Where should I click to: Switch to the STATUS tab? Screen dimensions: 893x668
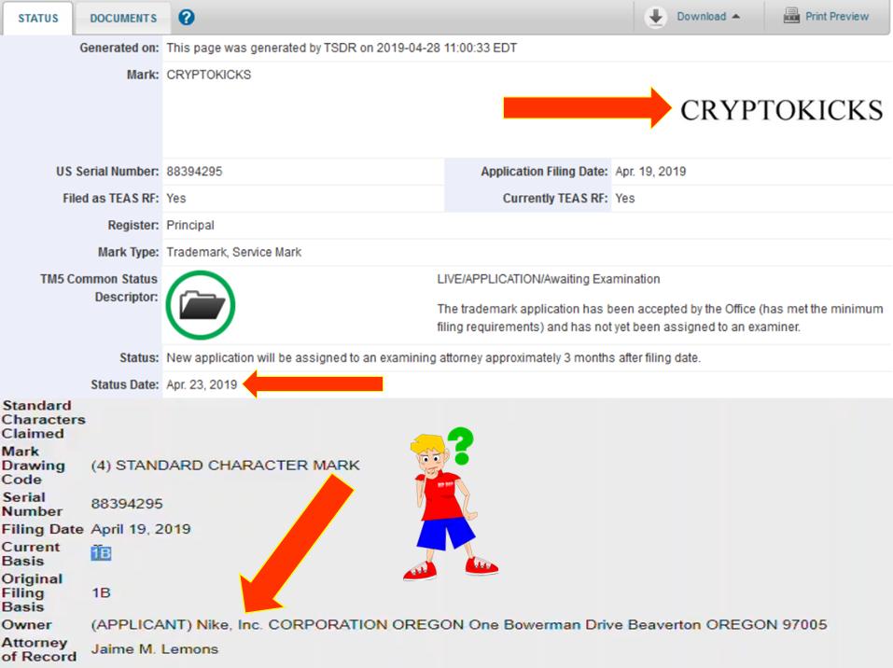37,19
